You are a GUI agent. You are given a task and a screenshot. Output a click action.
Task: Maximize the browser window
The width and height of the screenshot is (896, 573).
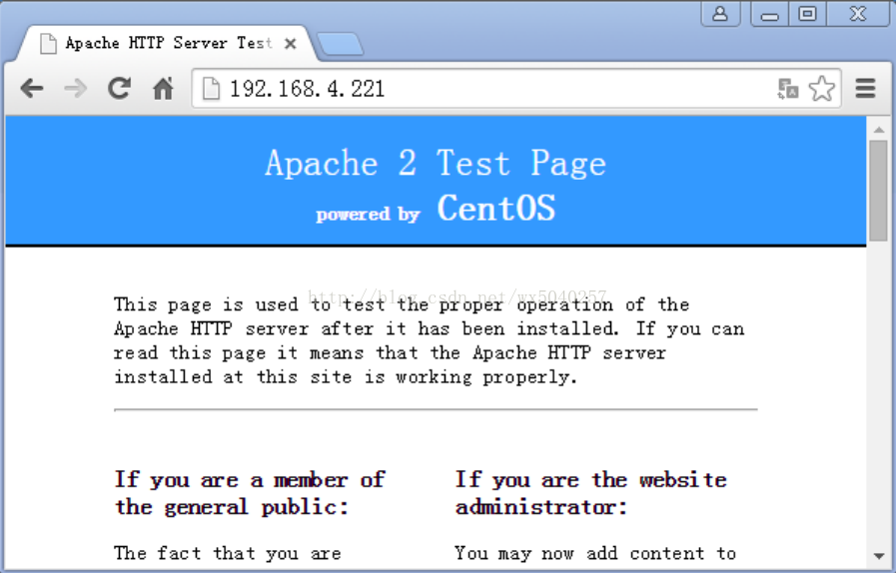(x=807, y=14)
